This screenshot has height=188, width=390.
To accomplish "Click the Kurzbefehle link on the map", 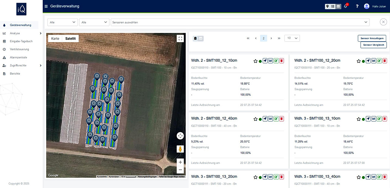I will click(102, 177).
